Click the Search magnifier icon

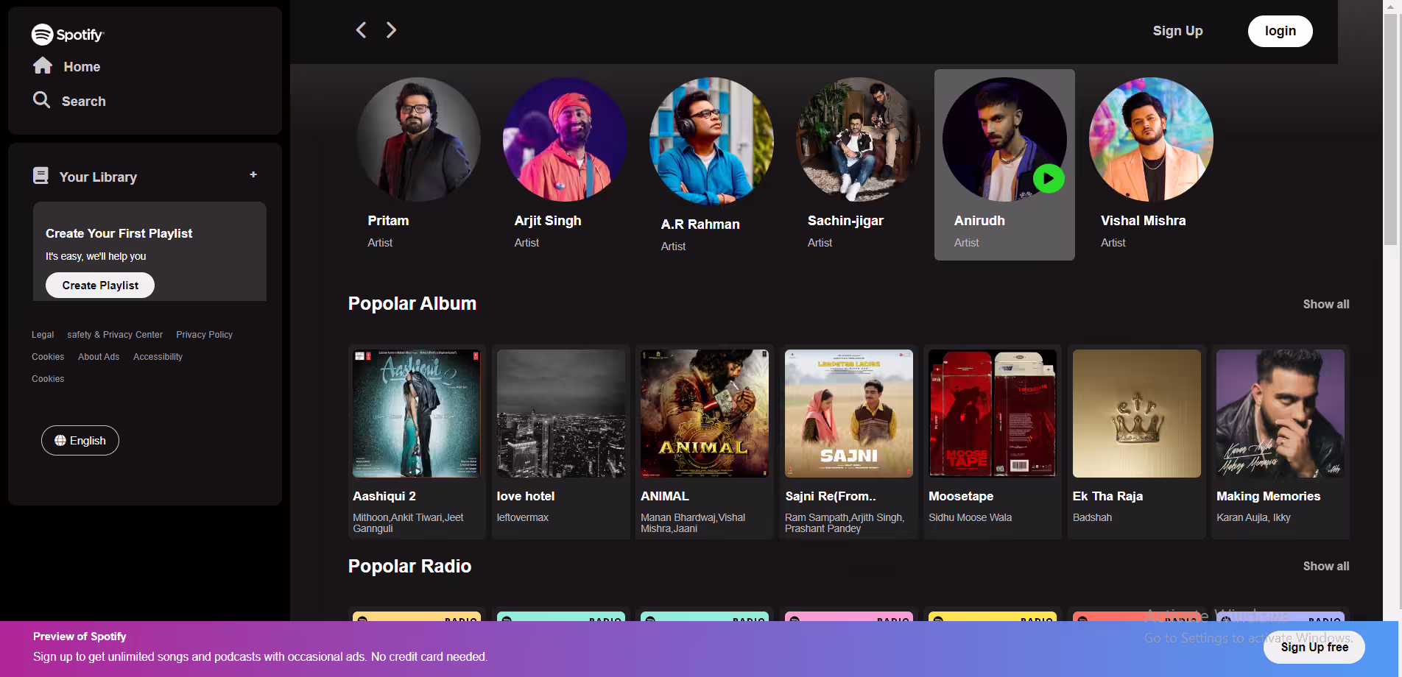(x=42, y=100)
